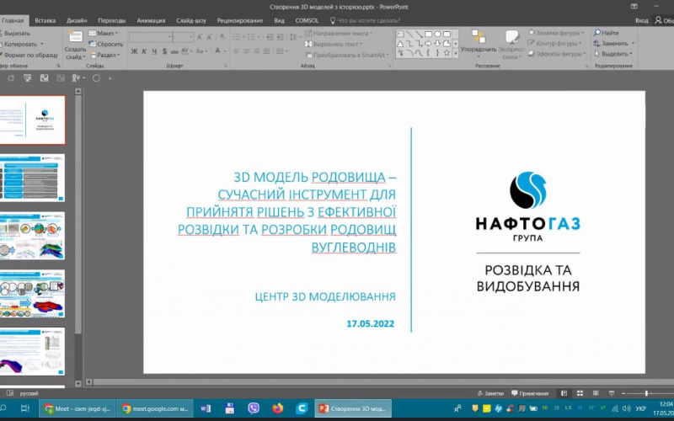This screenshot has height=421, width=674.
Task: Click center align paragraph button
Action: coord(247,51)
